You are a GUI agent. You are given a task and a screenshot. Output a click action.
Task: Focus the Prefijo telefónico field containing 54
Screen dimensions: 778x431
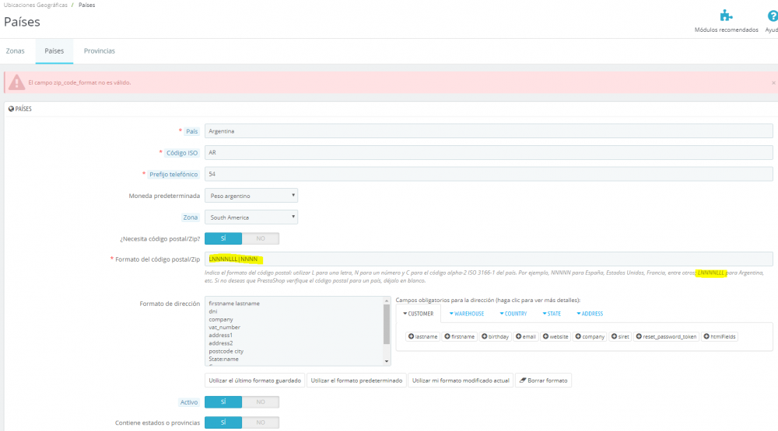(x=489, y=174)
